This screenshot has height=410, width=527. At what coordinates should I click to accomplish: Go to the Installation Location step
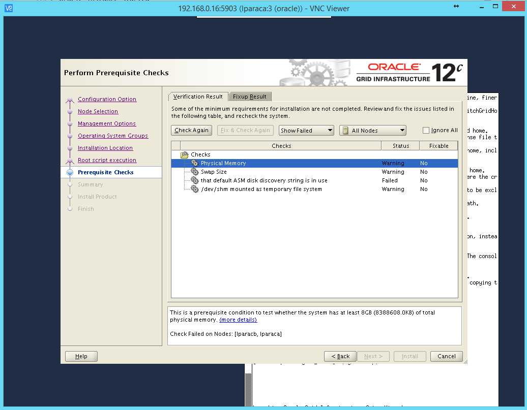(x=105, y=148)
